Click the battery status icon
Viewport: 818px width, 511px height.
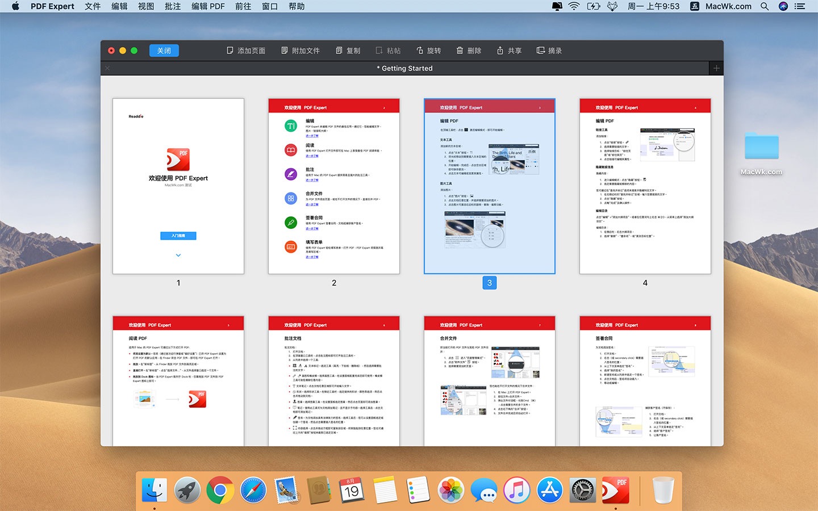(593, 6)
